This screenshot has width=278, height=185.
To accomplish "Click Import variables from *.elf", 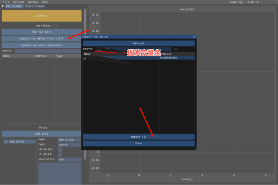I will (42, 38).
